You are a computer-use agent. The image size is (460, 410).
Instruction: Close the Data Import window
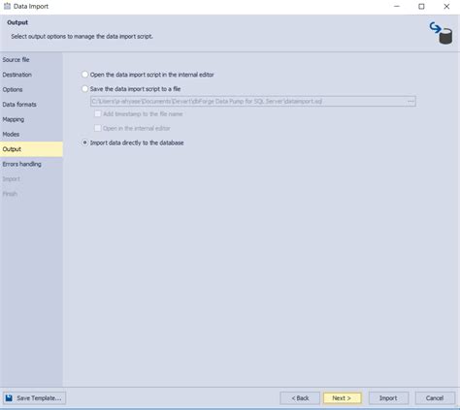pyautogui.click(x=446, y=7)
